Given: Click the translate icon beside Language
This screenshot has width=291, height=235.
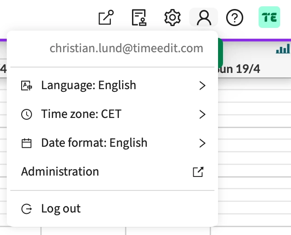Looking at the screenshot, I should pyautogui.click(x=27, y=86).
